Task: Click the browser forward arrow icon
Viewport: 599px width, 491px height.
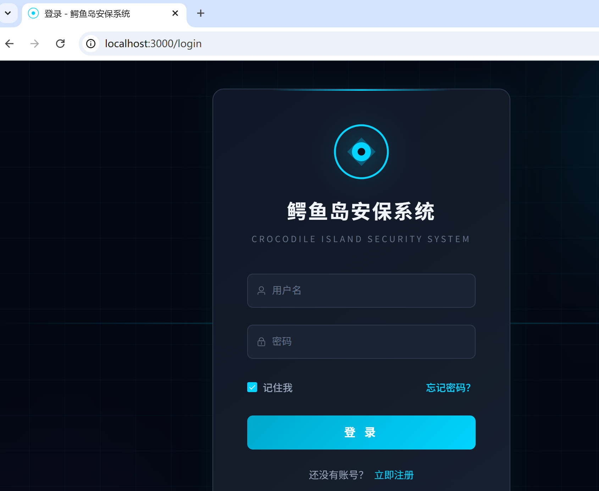Action: pyautogui.click(x=34, y=43)
